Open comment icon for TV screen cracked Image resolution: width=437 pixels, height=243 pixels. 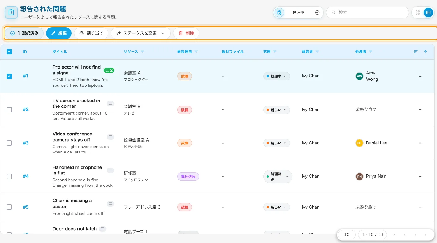click(x=110, y=104)
